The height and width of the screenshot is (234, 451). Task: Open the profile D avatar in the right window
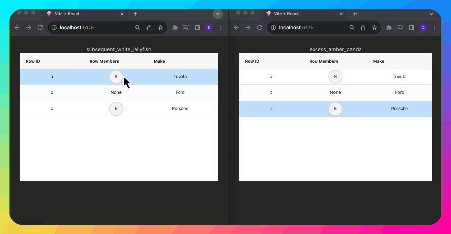coord(423,28)
